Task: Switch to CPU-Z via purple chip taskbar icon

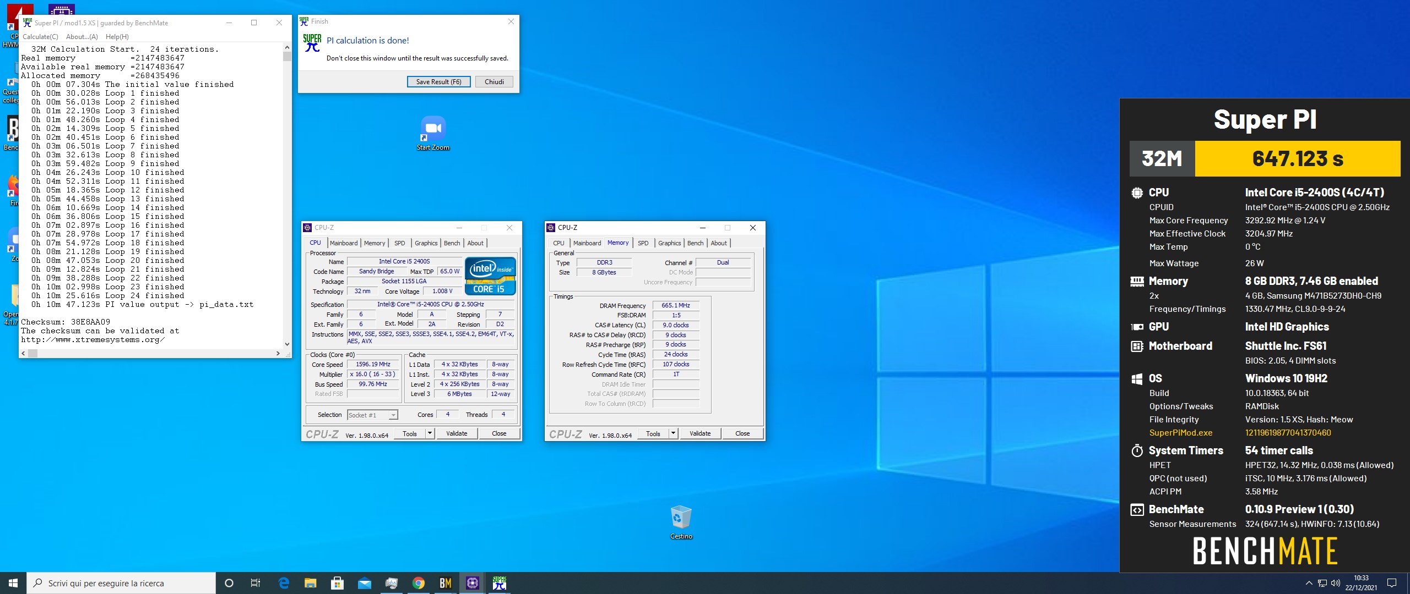Action: tap(472, 583)
